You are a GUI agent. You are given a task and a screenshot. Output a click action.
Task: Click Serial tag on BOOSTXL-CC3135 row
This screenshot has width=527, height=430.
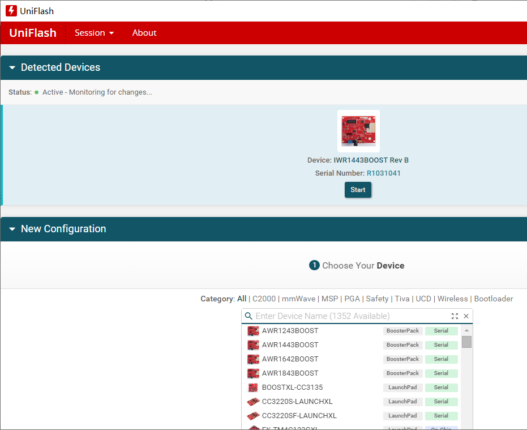pos(441,388)
